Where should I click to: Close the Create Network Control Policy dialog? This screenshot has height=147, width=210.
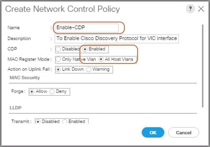(x=201, y=9)
